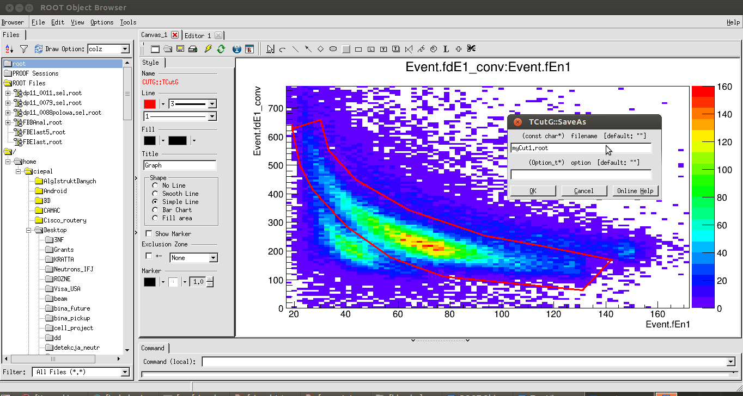The height and width of the screenshot is (396, 743).
Task: Open the Browser menu
Action: [x=13, y=22]
